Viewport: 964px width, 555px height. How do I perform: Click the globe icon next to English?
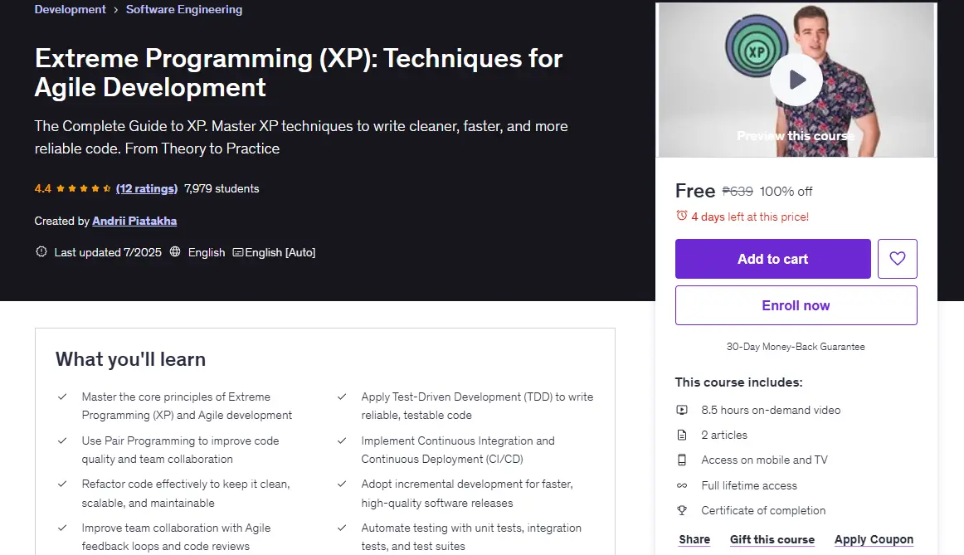[x=175, y=252]
